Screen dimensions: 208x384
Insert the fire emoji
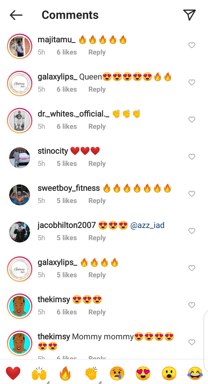(x=65, y=373)
